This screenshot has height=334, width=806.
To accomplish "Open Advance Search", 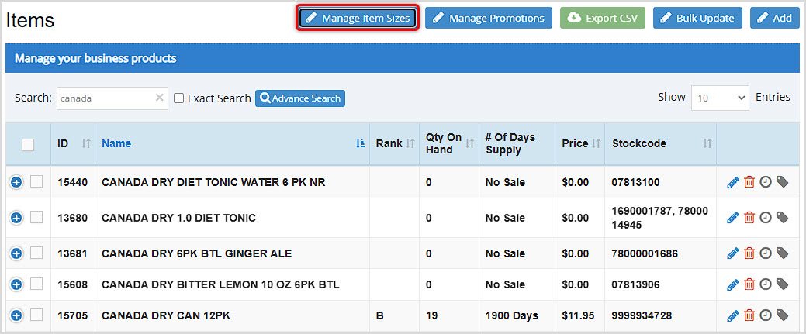I will [x=300, y=98].
